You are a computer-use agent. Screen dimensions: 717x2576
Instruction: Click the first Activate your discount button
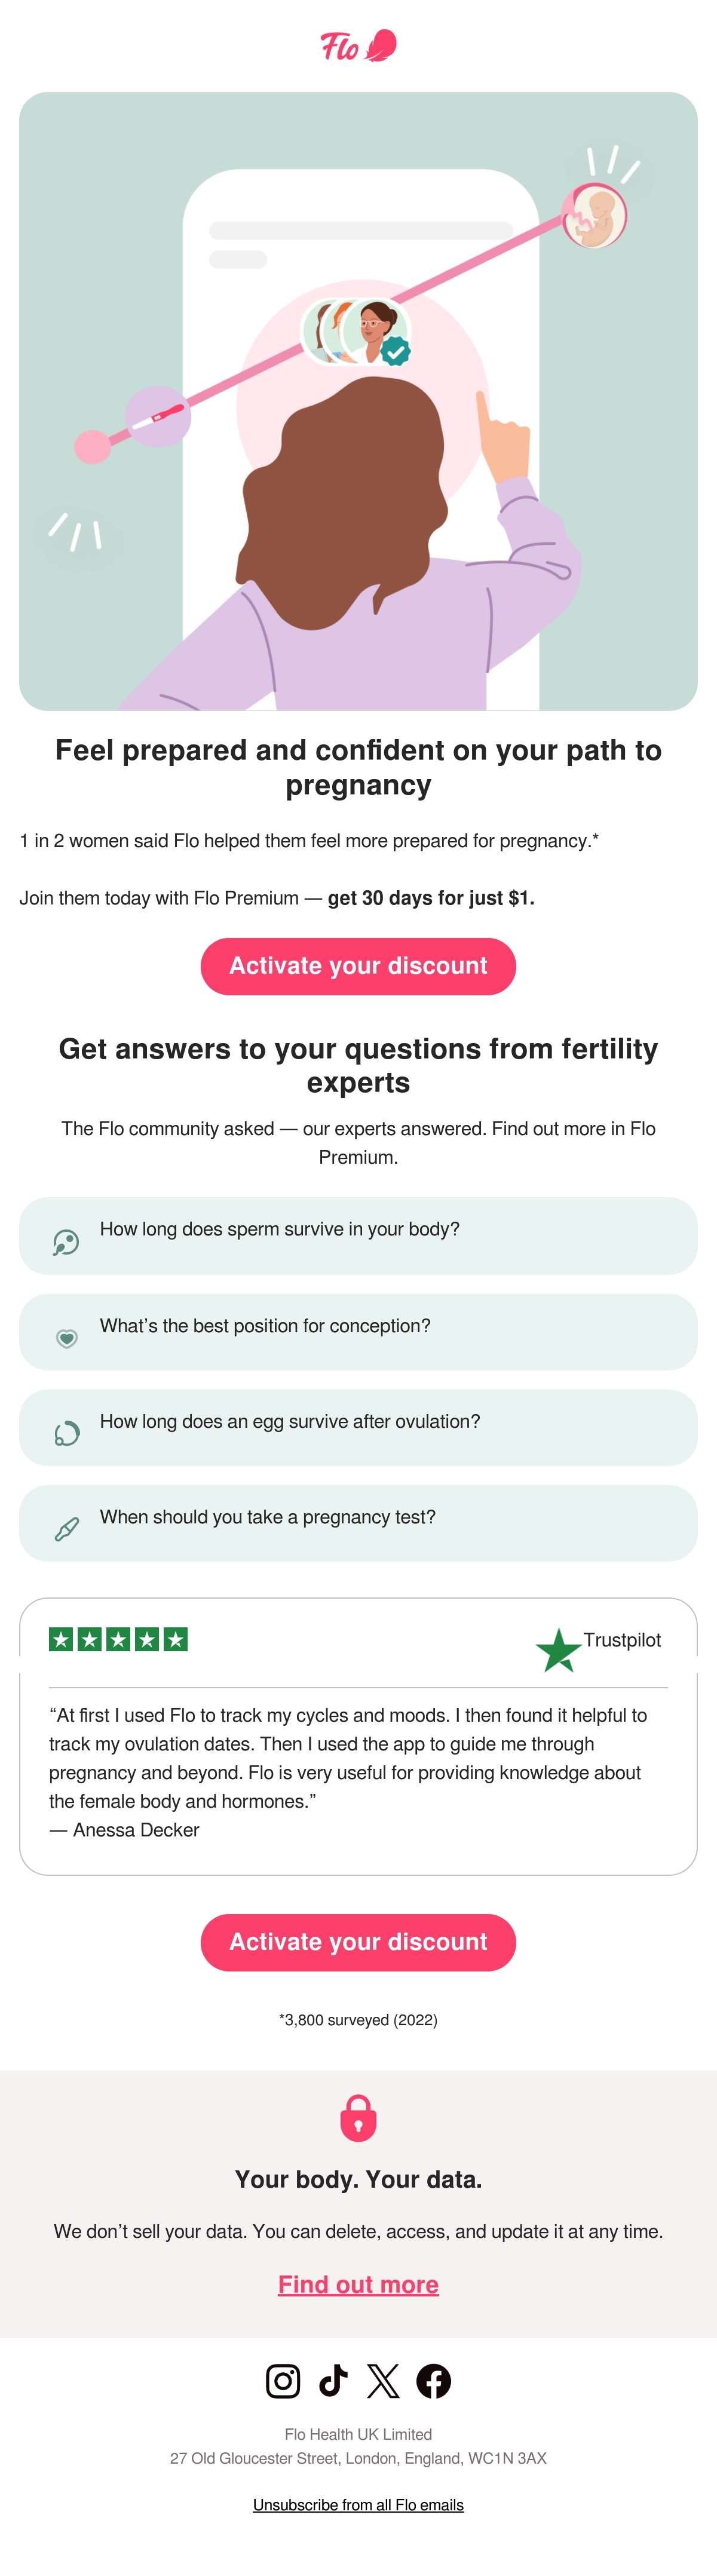coord(358,966)
